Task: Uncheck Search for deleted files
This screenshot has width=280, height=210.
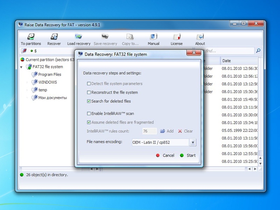Action: pyautogui.click(x=89, y=101)
